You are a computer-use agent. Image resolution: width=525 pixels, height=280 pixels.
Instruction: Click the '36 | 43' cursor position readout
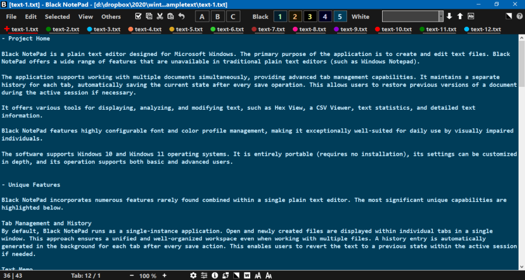tap(12, 276)
